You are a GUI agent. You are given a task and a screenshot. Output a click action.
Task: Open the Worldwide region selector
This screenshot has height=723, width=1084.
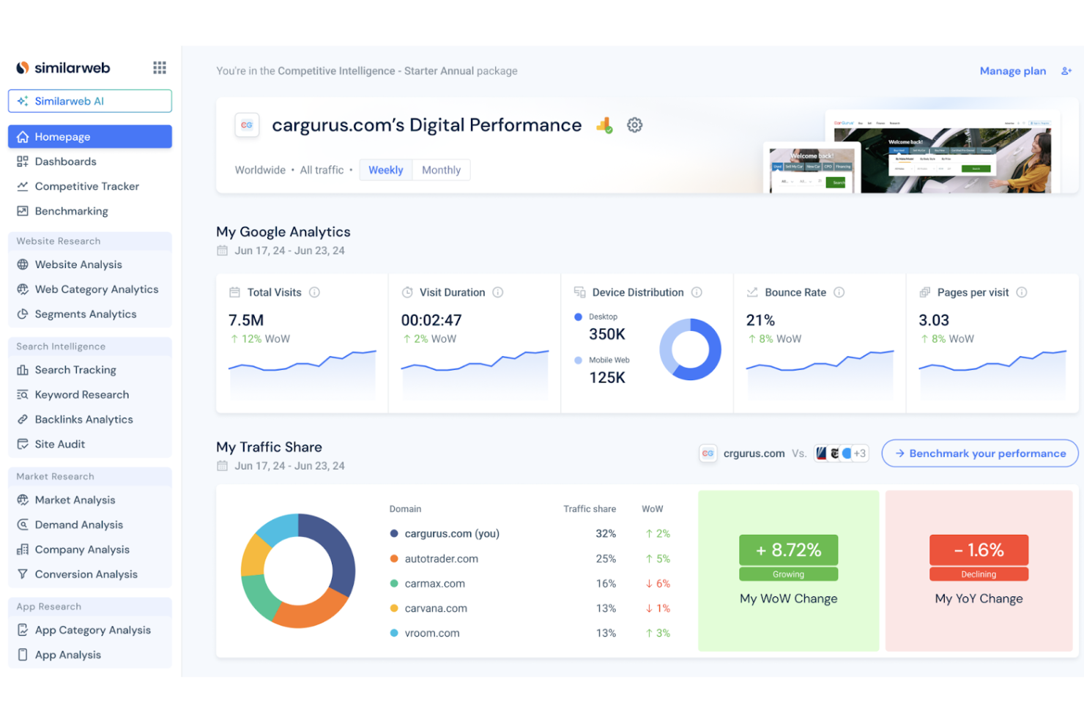click(x=260, y=169)
